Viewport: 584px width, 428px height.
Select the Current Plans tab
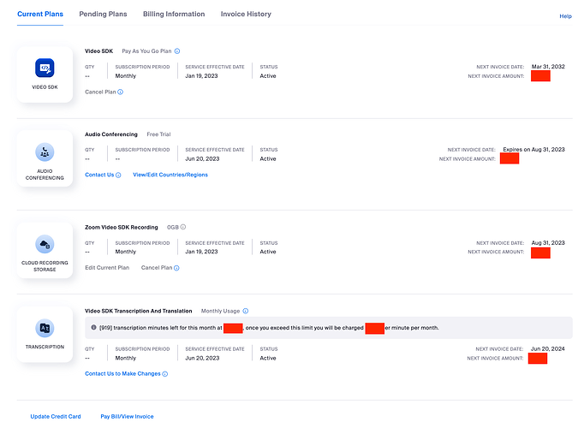click(x=42, y=15)
